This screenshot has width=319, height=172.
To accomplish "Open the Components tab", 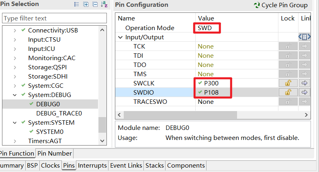I will 186,166.
